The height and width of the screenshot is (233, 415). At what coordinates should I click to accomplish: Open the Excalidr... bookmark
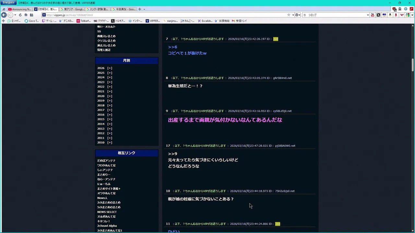click(x=205, y=21)
